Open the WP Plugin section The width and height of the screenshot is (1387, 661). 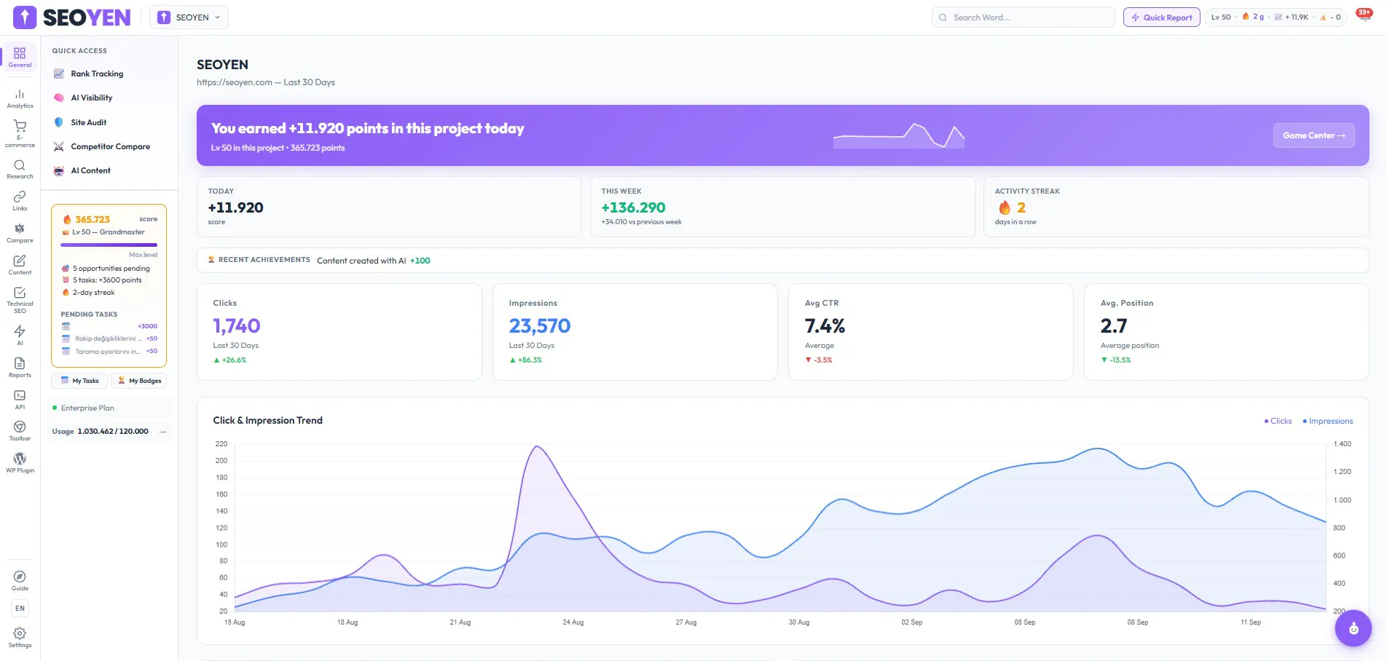point(20,463)
